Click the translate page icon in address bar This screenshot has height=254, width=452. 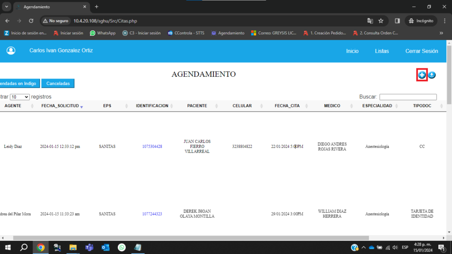click(x=370, y=21)
